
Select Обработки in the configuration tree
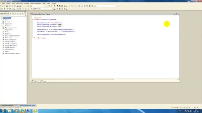pos(8,34)
